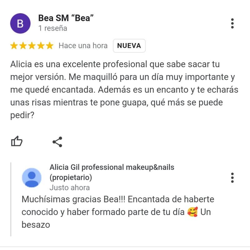
Task: View the reviewer's "1 reseña" count
Action: point(53,28)
